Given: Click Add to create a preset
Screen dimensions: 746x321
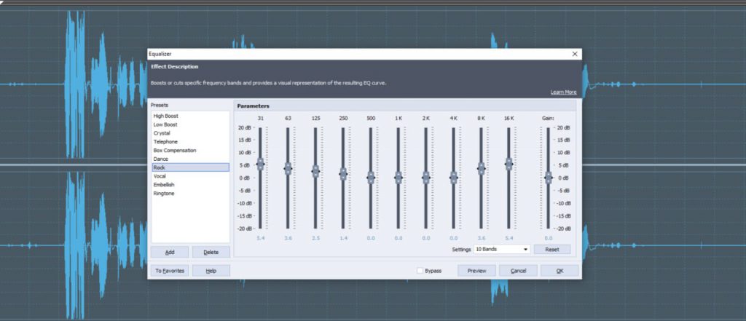Looking at the screenshot, I should click(x=170, y=252).
